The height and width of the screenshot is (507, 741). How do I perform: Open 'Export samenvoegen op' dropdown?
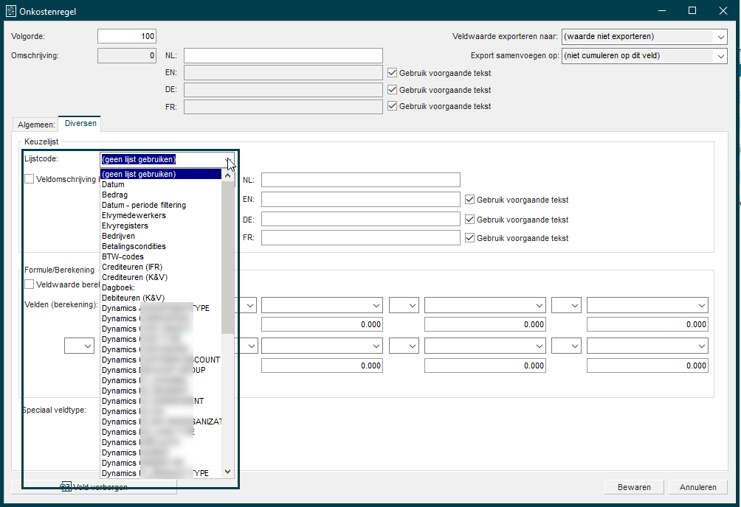tap(644, 56)
